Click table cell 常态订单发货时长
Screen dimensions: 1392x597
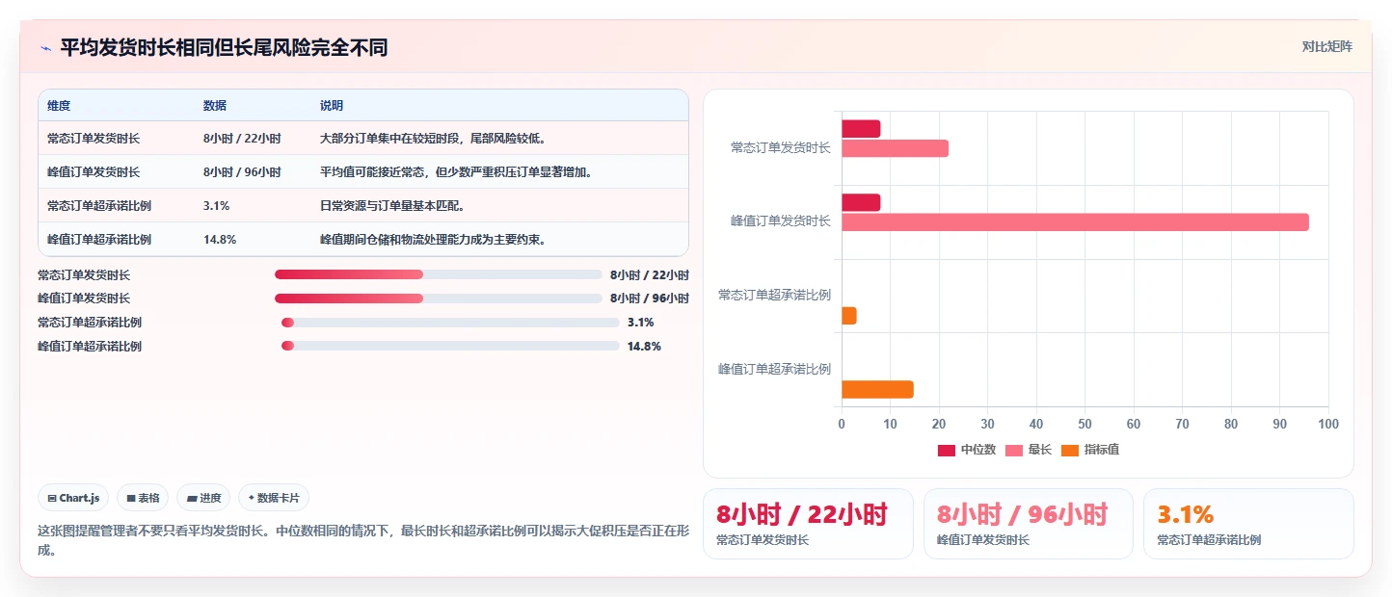[94, 139]
